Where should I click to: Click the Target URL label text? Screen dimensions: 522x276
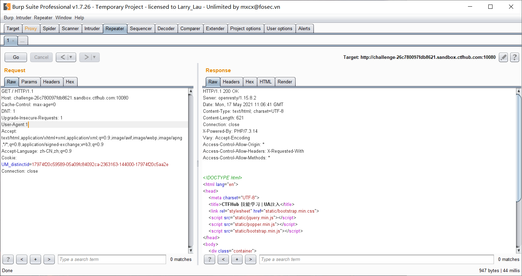419,57
